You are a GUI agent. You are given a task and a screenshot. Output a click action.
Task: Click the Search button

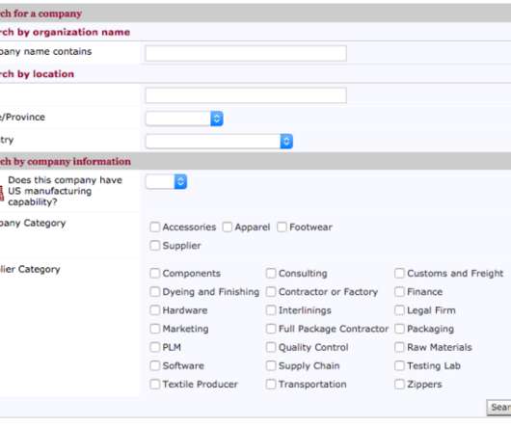498,408
